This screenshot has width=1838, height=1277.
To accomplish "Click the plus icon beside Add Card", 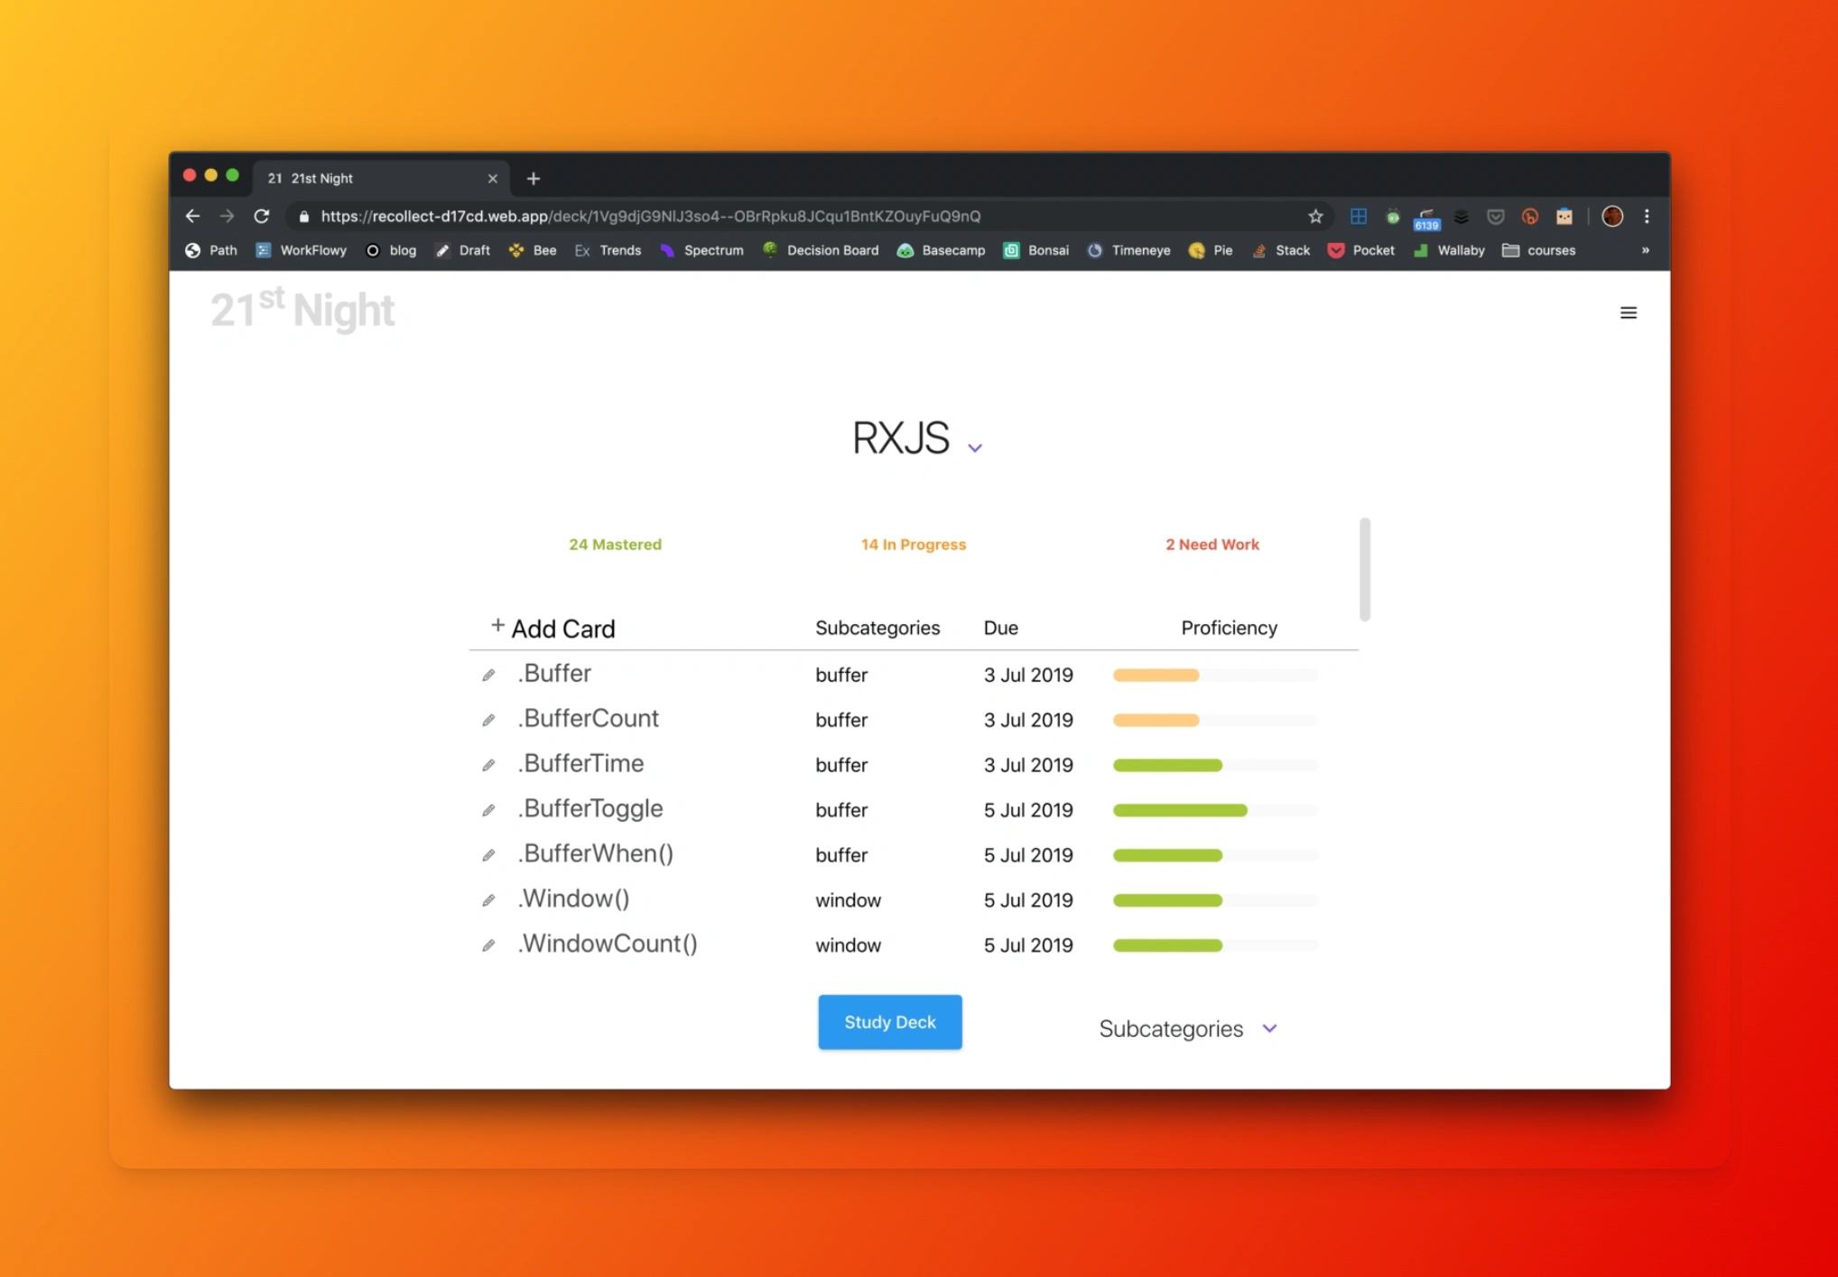I will (497, 625).
